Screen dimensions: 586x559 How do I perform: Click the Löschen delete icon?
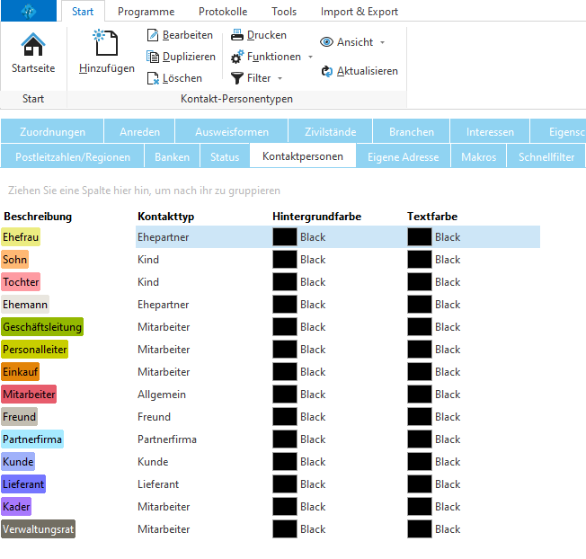pos(152,78)
